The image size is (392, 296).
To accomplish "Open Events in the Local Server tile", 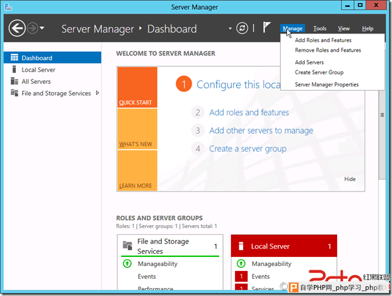I will (261, 276).
